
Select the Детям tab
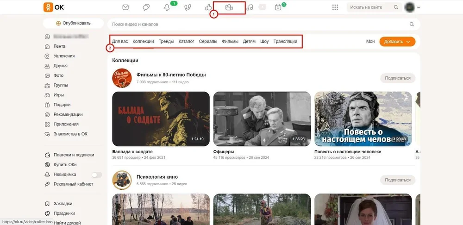[x=249, y=41]
